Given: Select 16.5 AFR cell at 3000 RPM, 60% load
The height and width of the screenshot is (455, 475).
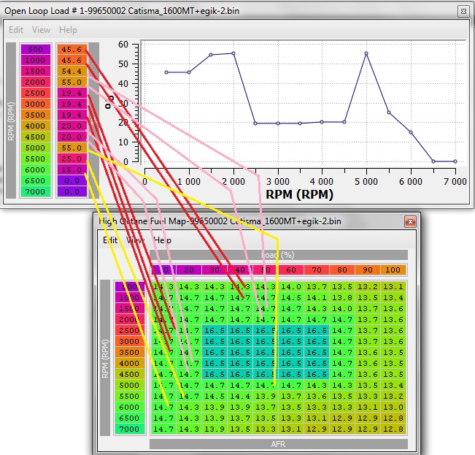Looking at the screenshot, I should tap(290, 341).
